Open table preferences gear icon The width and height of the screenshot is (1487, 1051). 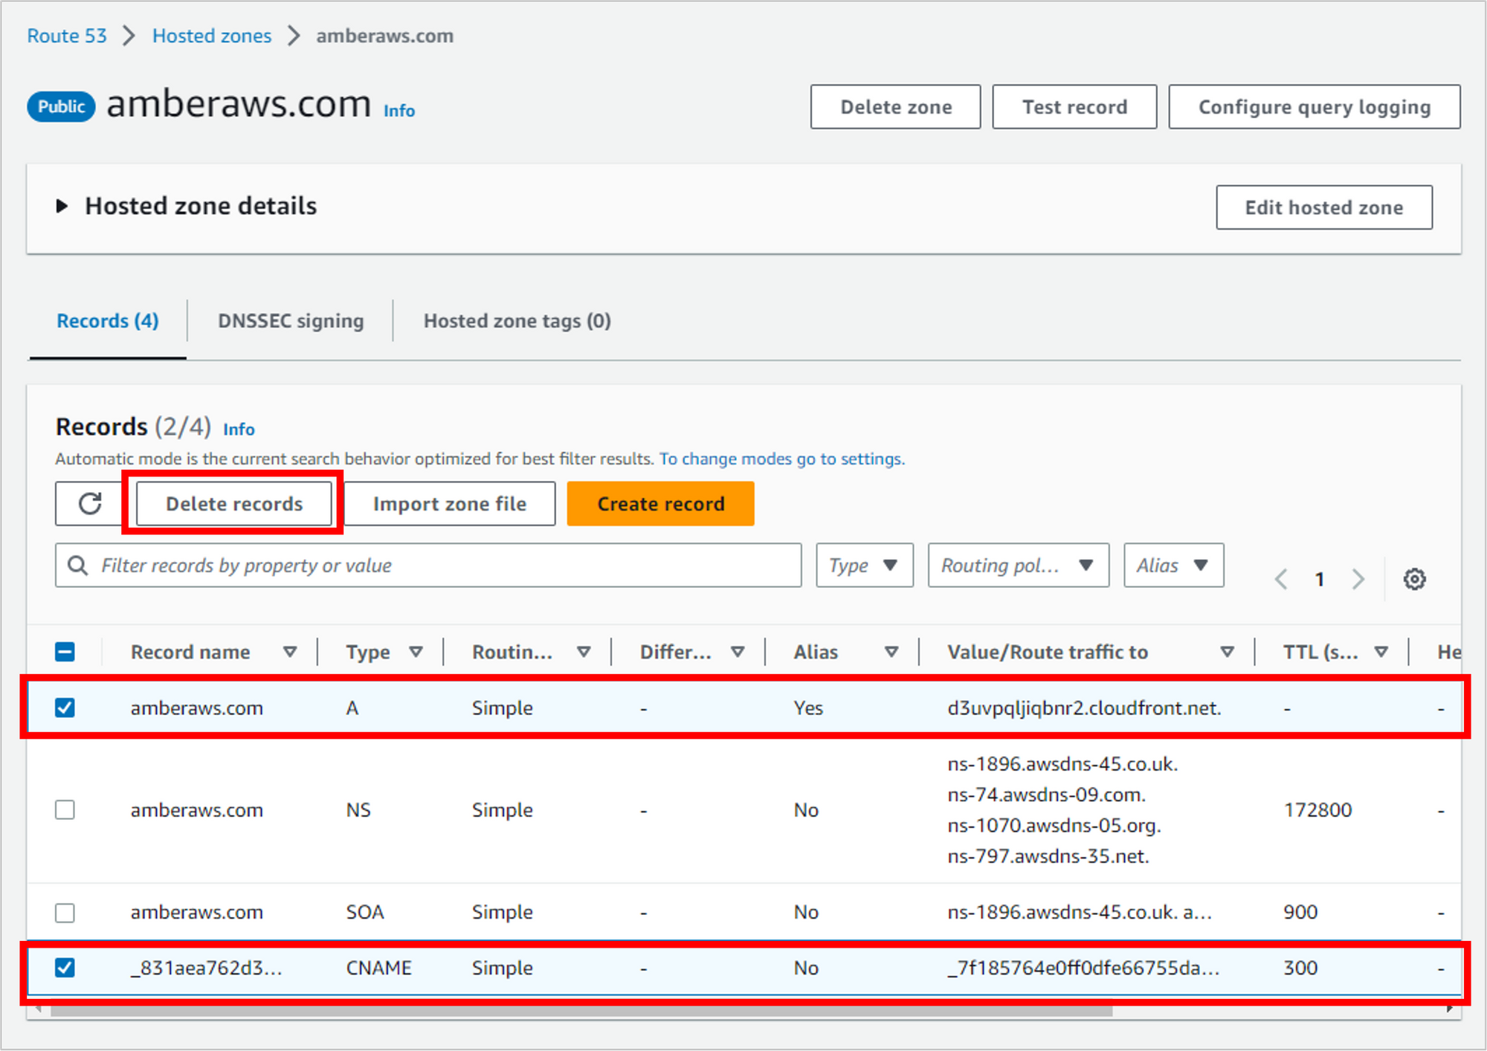click(1414, 579)
